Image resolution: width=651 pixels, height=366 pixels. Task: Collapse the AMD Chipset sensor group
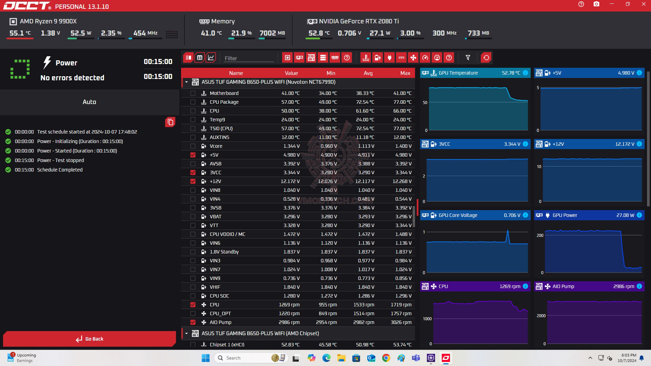click(x=186, y=333)
